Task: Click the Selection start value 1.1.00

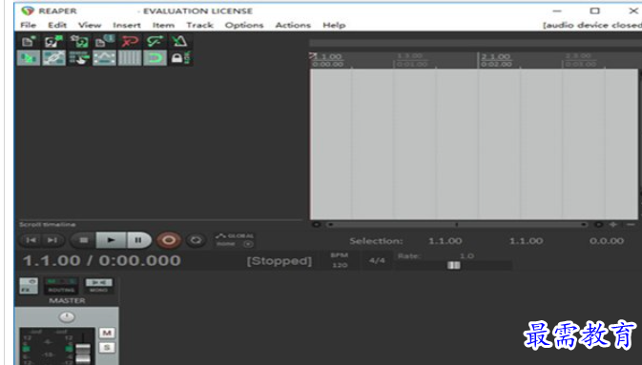Action: [x=445, y=241]
